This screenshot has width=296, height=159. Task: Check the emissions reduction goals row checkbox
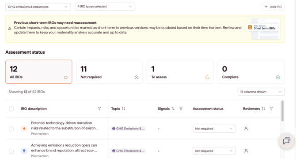(x=11, y=151)
